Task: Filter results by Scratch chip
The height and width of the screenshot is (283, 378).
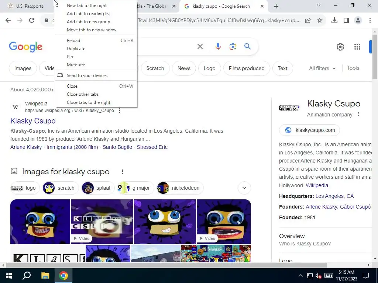Action: click(155, 68)
